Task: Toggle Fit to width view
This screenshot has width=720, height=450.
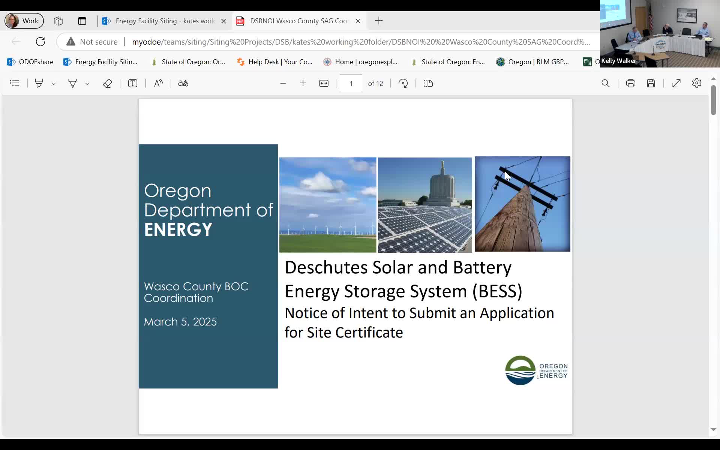Action: pyautogui.click(x=324, y=83)
